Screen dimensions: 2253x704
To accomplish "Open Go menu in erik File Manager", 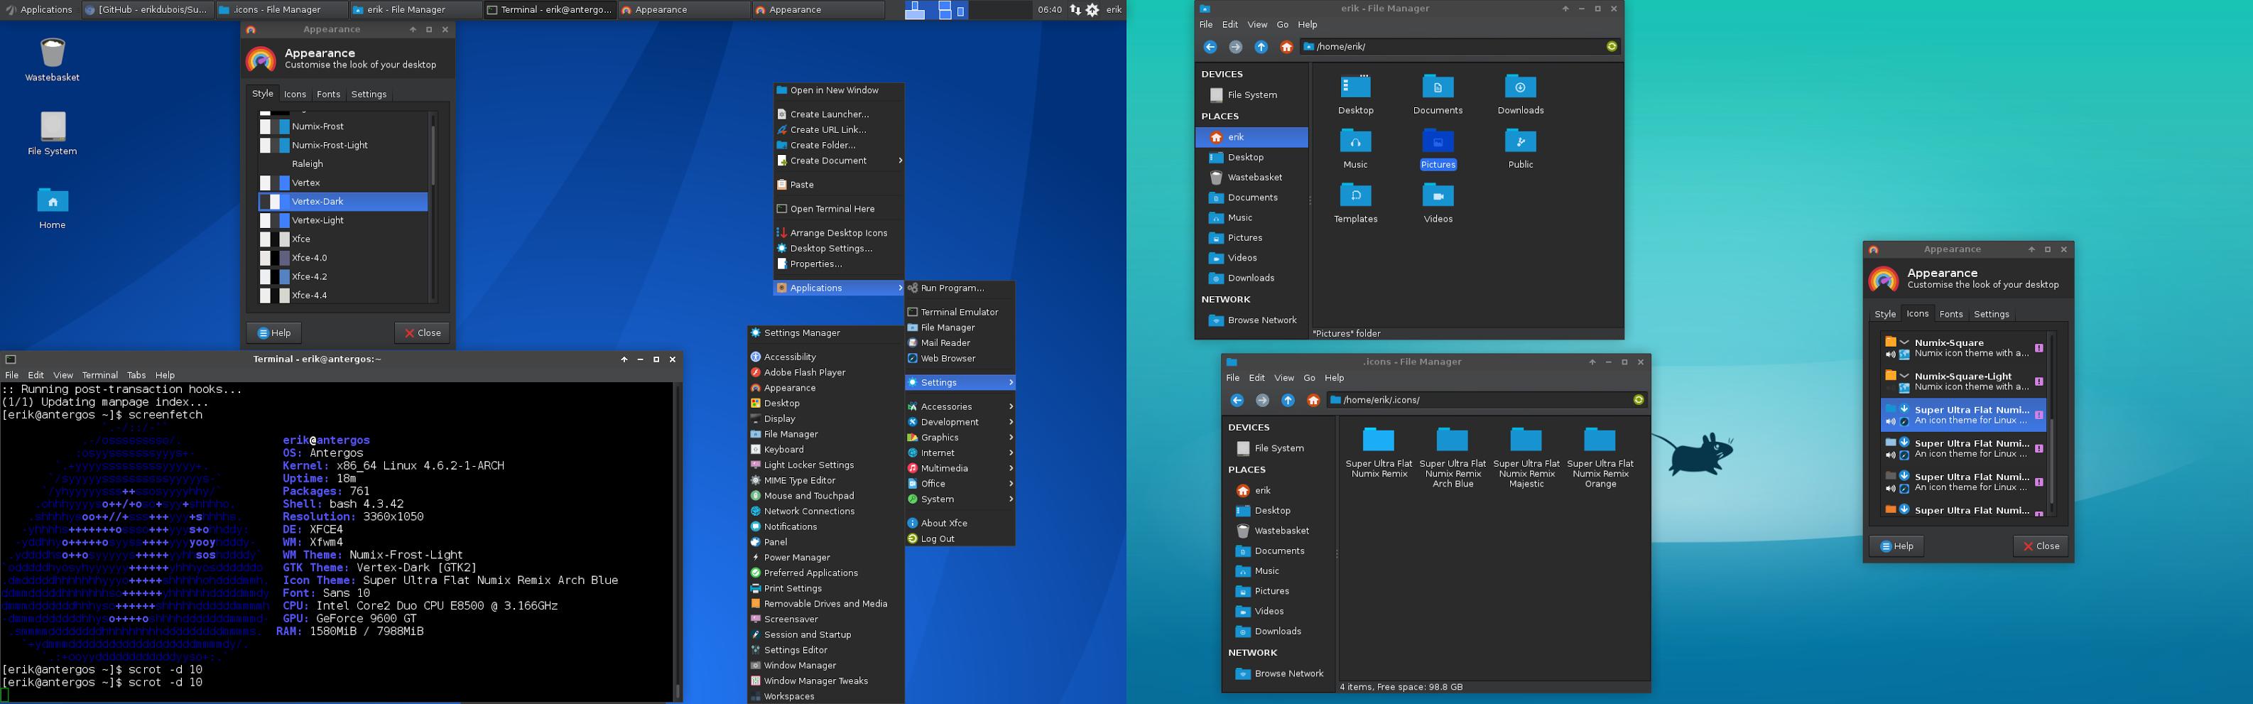I will (x=1282, y=24).
